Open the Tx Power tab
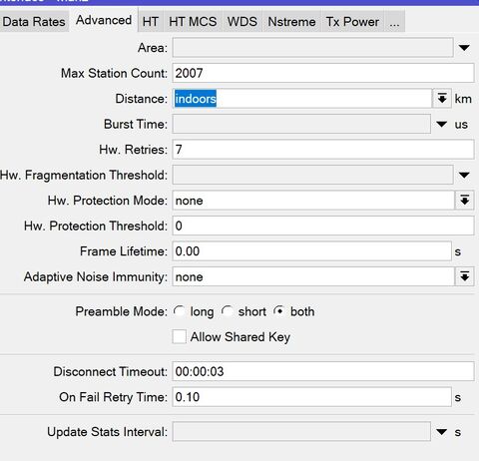The height and width of the screenshot is (461, 479). (352, 22)
